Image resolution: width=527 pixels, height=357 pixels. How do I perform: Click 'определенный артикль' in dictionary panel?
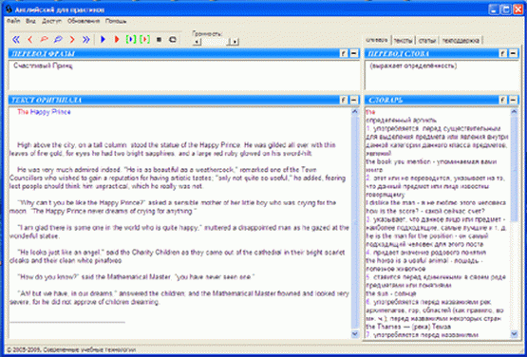pyautogui.click(x=402, y=120)
